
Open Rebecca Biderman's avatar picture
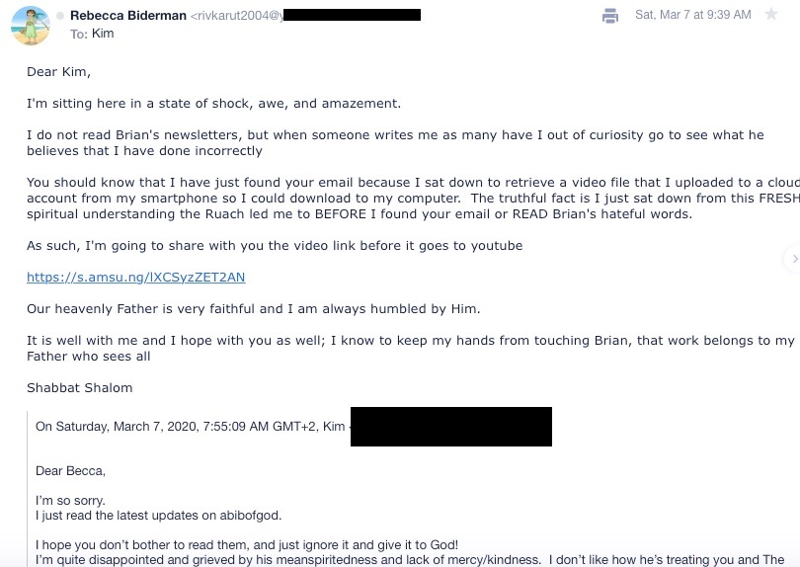(x=30, y=25)
